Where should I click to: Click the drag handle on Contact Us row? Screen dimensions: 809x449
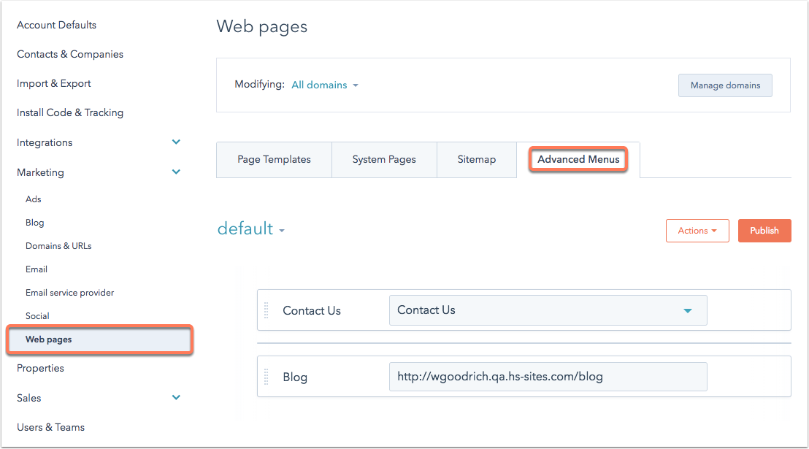pos(267,310)
